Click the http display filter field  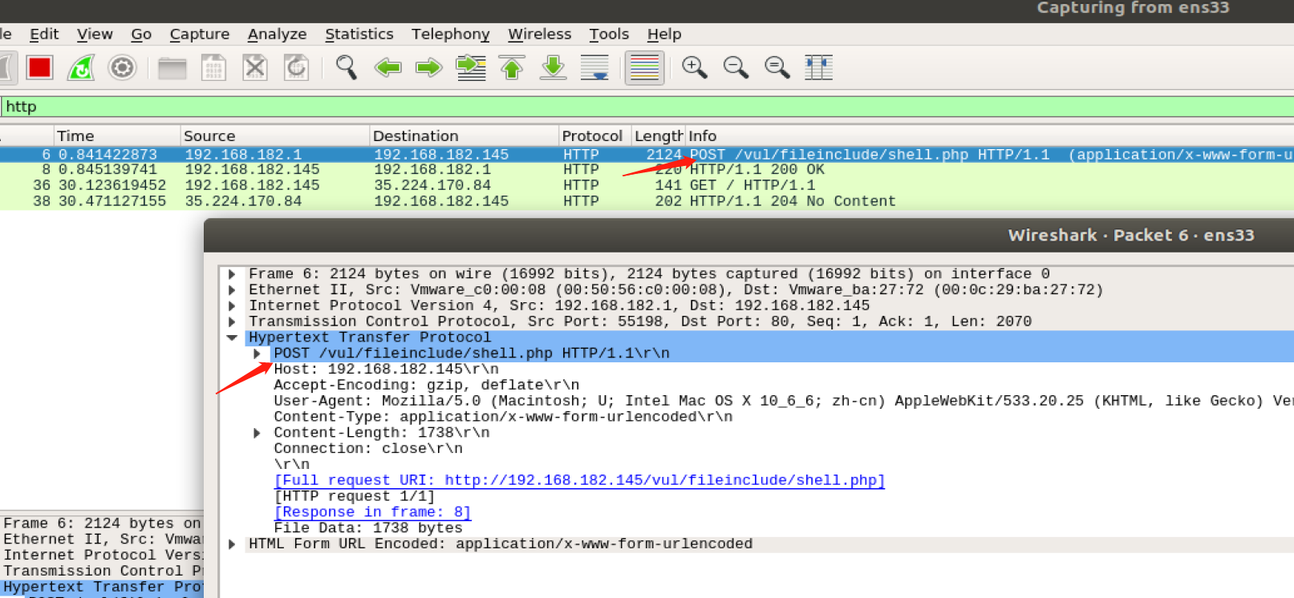click(647, 107)
